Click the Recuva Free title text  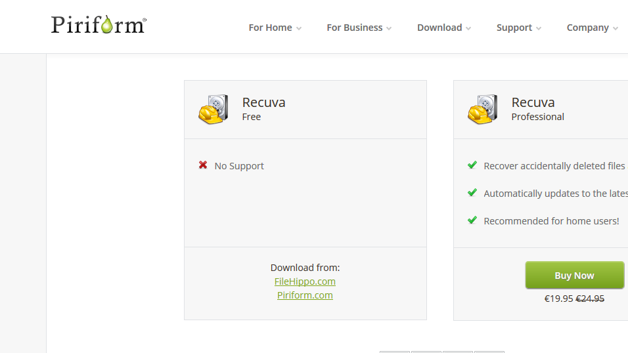coord(263,102)
